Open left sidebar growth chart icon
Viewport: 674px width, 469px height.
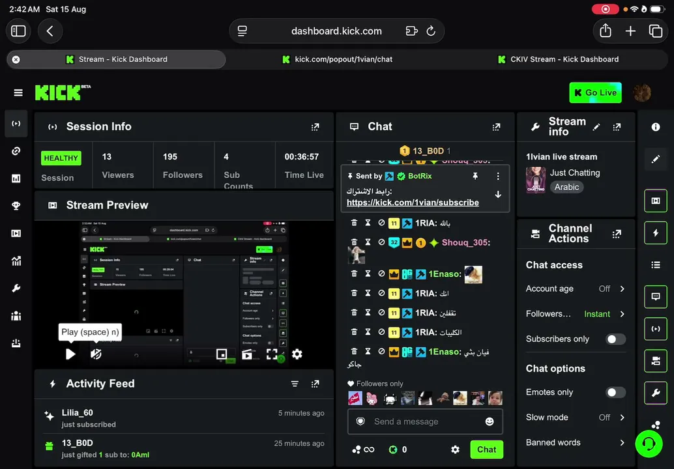(16, 261)
